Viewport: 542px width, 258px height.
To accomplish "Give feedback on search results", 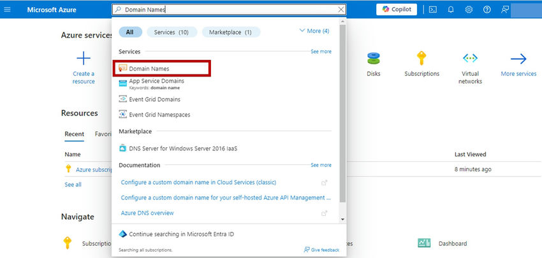I will pyautogui.click(x=321, y=250).
